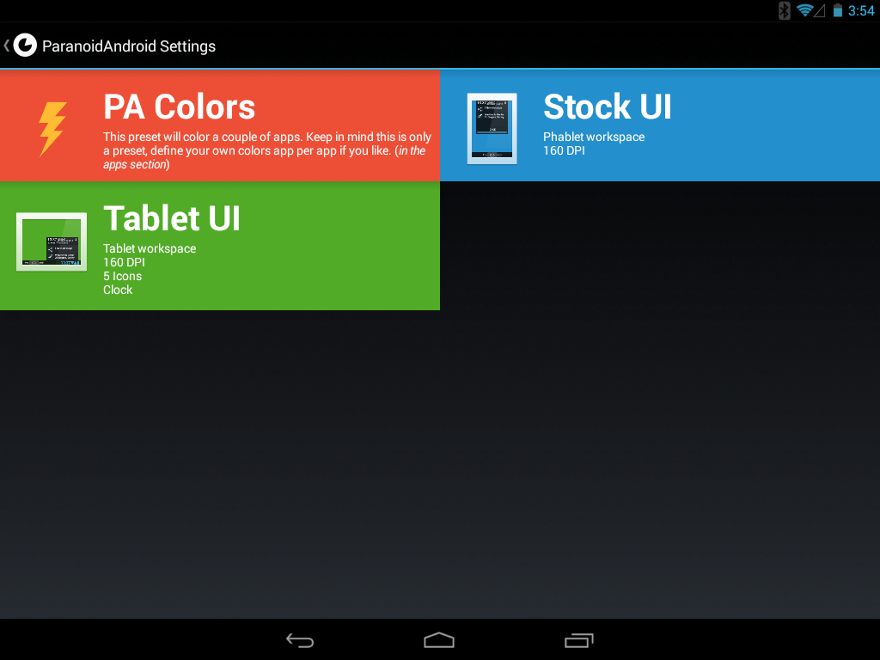Select the Tablet UI workspace preview image
The height and width of the screenshot is (660, 880).
tap(52, 241)
